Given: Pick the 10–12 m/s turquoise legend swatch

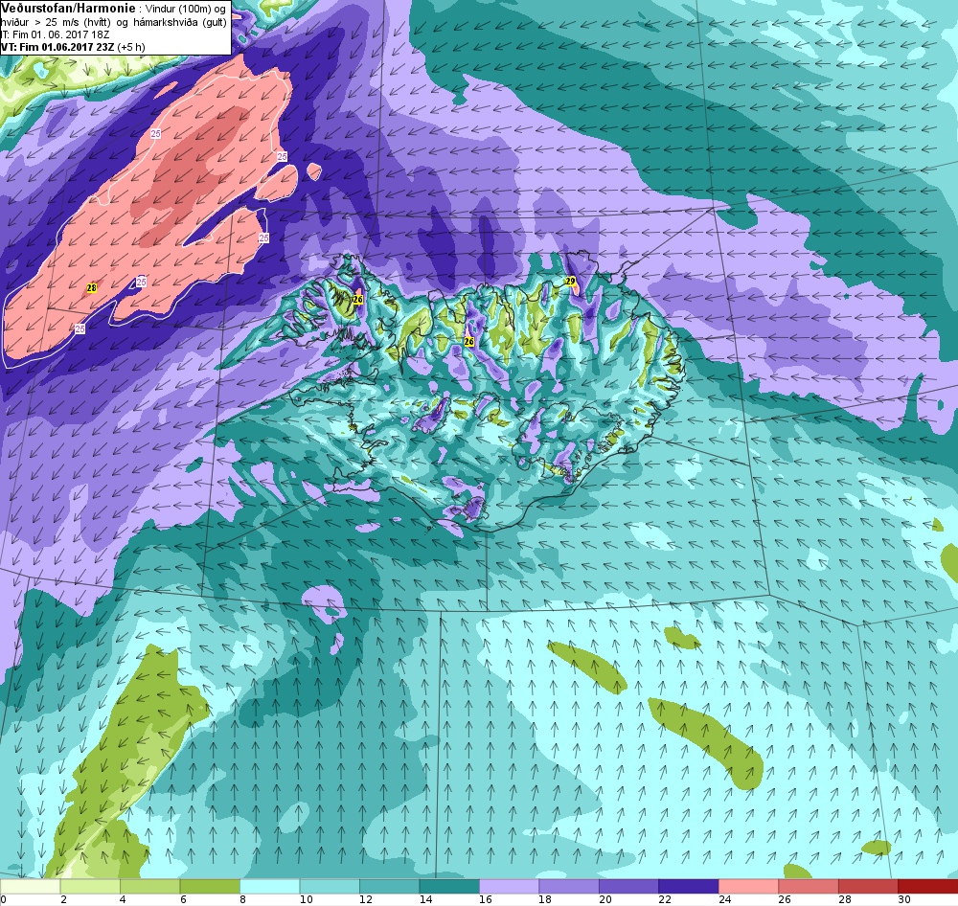Looking at the screenshot, I should coord(330,887).
